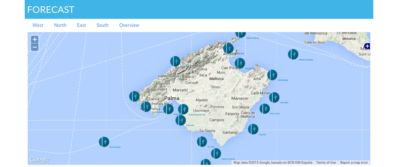Click the Marratxí town label

tap(180, 90)
